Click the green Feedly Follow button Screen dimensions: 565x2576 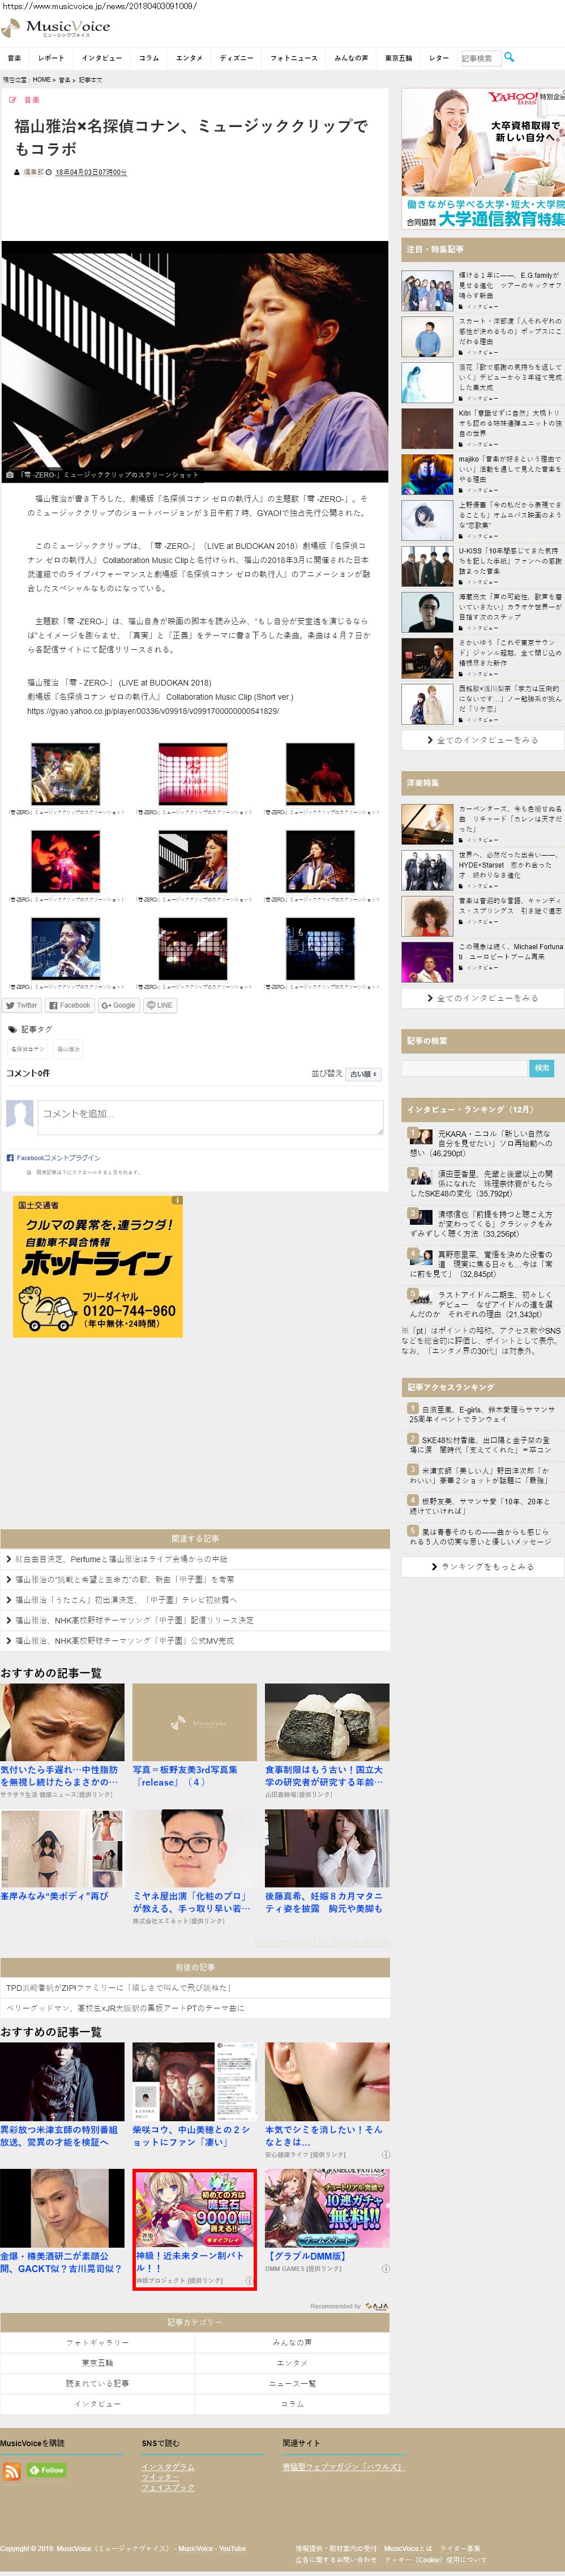47,2470
